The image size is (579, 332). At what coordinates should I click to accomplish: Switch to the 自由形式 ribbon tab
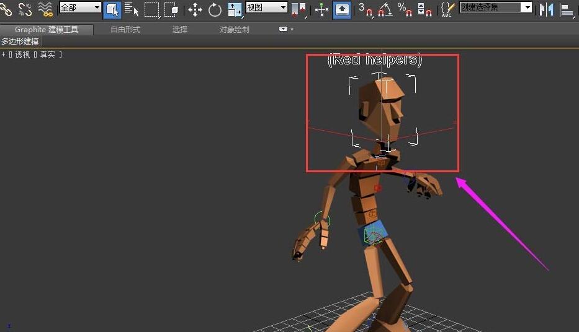tap(125, 30)
